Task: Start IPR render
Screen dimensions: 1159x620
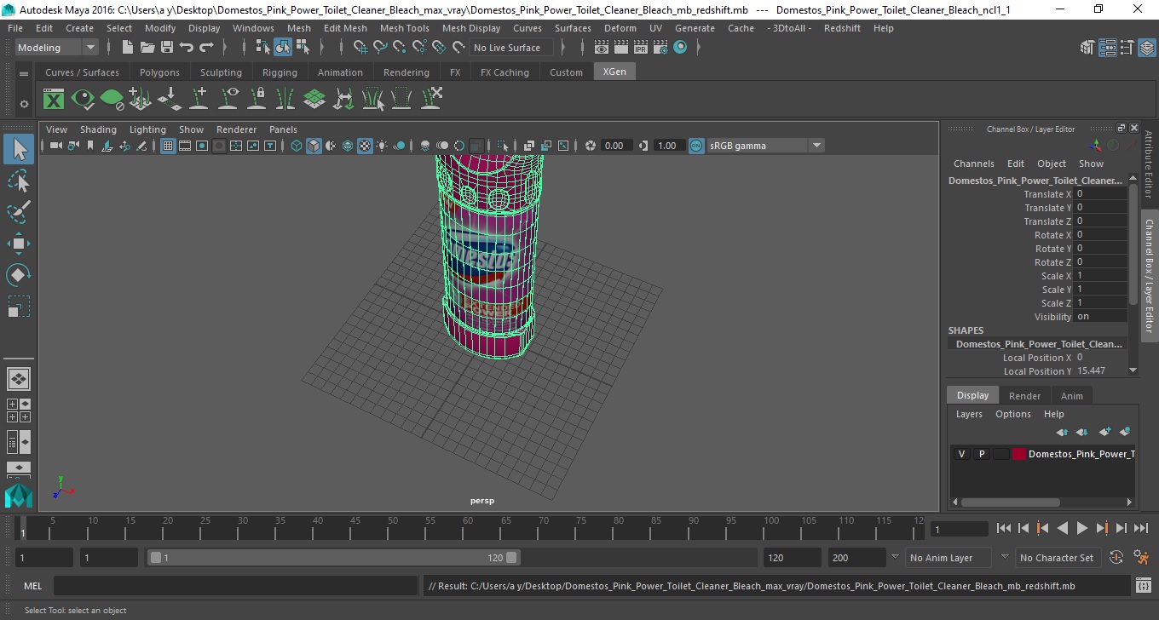Action: [641, 48]
